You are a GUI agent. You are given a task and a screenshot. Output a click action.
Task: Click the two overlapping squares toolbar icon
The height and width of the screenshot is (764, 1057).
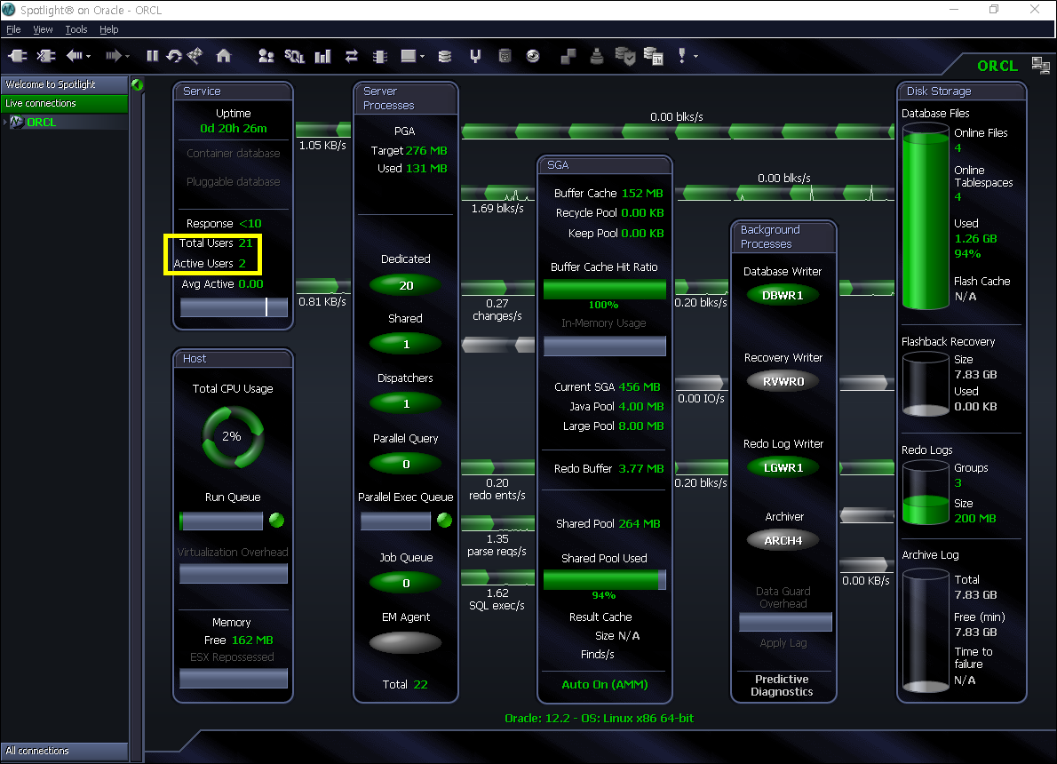(x=568, y=56)
